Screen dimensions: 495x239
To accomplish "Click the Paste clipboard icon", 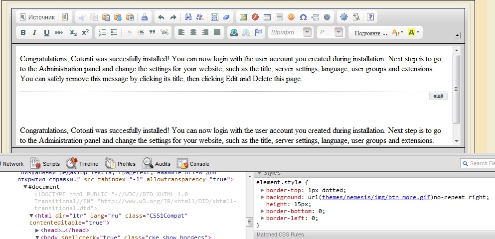I will (x=106, y=17).
